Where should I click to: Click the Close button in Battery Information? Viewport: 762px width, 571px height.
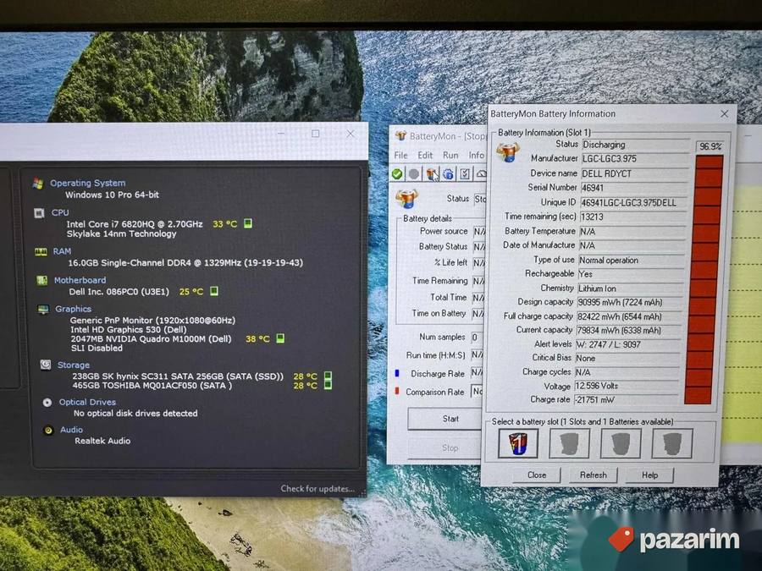(537, 475)
